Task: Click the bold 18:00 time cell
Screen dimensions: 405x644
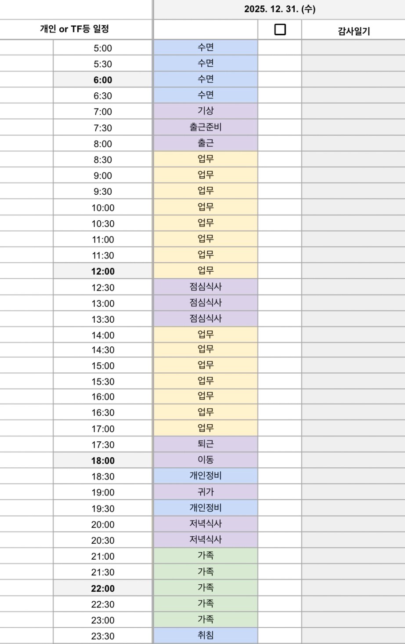Action: click(103, 461)
